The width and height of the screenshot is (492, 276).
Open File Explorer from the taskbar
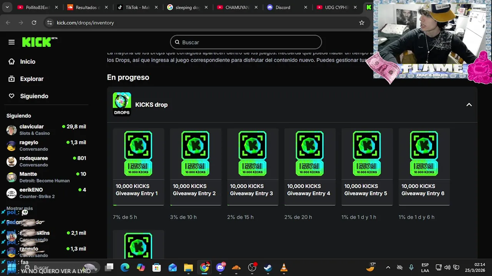pyautogui.click(x=188, y=268)
